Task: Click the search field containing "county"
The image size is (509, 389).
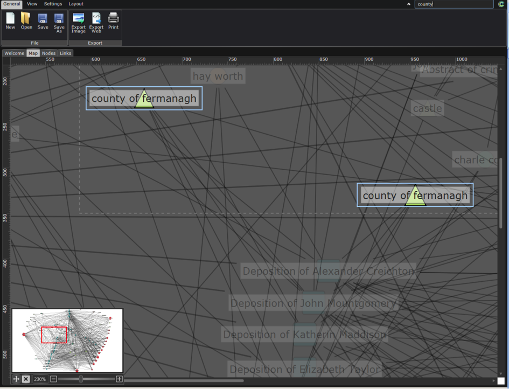Action: [x=454, y=4]
